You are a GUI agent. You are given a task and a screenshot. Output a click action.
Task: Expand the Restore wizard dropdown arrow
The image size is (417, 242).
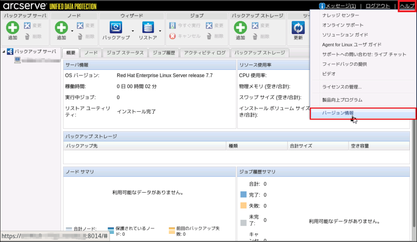tap(160, 31)
